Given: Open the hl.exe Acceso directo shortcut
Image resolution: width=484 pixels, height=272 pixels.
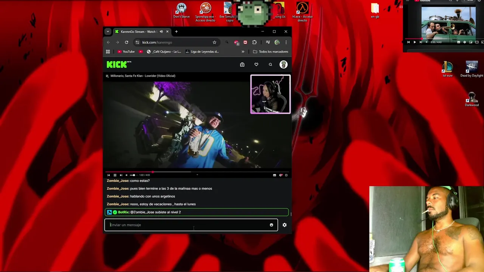Looking at the screenshot, I should pos(302,12).
